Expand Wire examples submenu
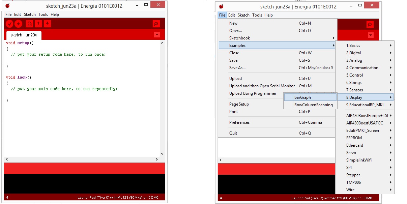 tap(365, 190)
